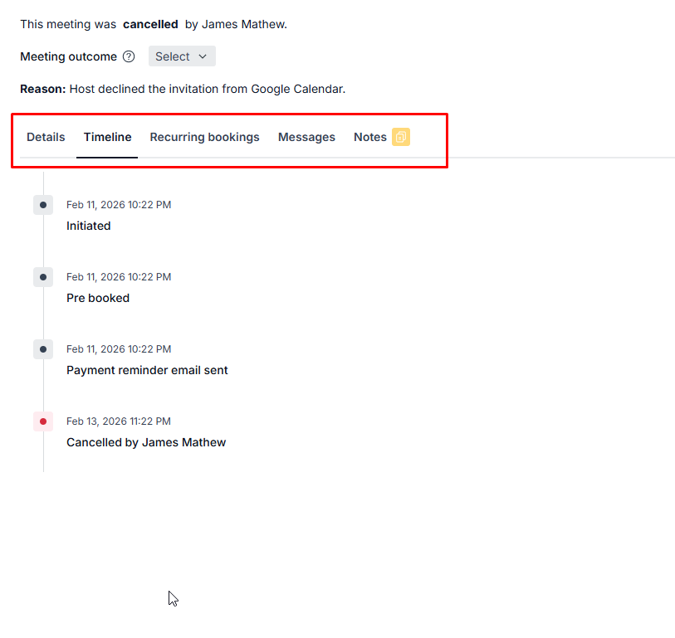
Task: Select the Payment reminder event dot marker
Action: click(x=43, y=349)
